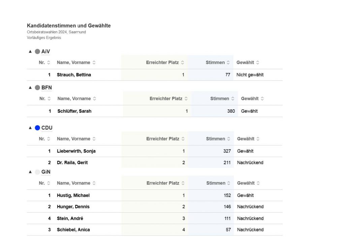The height and width of the screenshot is (252, 345).
Task: Collapse the AiV party section
Action: click(x=30, y=52)
